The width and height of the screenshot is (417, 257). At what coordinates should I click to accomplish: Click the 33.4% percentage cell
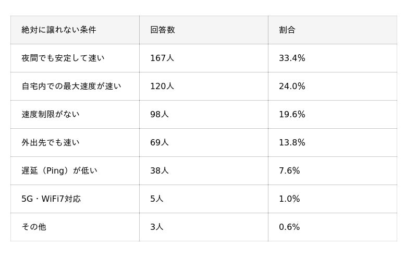tap(292, 58)
